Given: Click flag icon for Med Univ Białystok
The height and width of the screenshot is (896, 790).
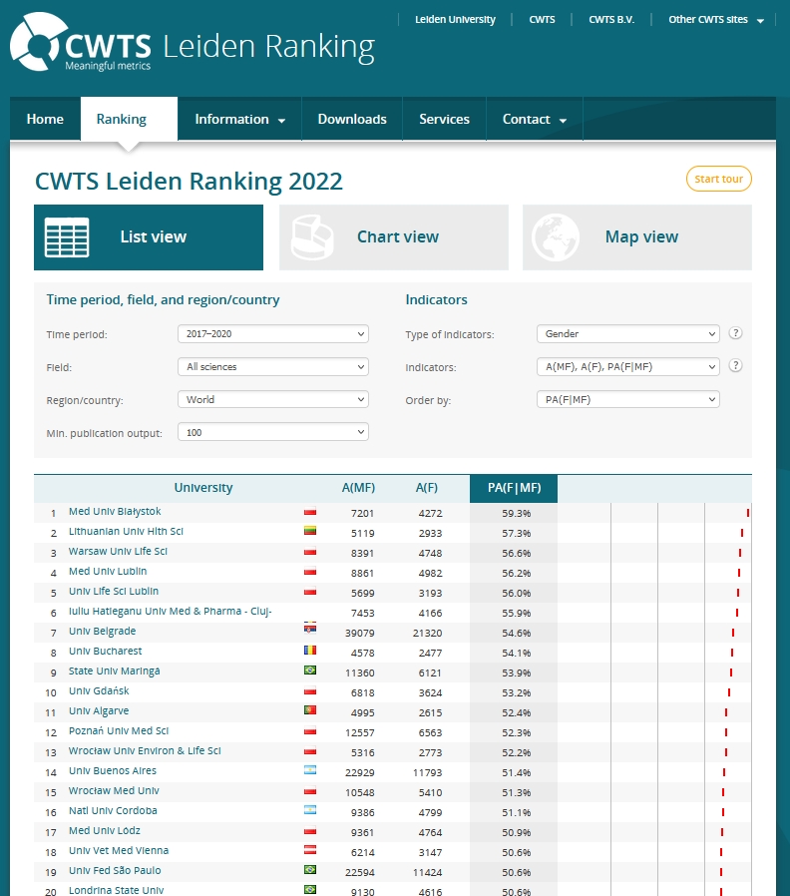Looking at the screenshot, I should pyautogui.click(x=310, y=512).
